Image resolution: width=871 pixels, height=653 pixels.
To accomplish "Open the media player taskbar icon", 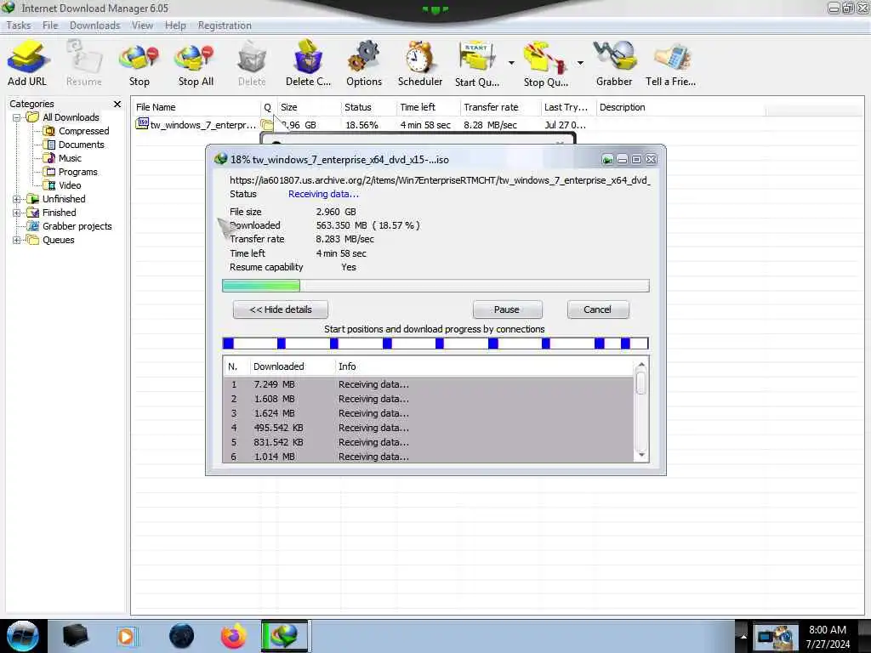I will 126,636.
